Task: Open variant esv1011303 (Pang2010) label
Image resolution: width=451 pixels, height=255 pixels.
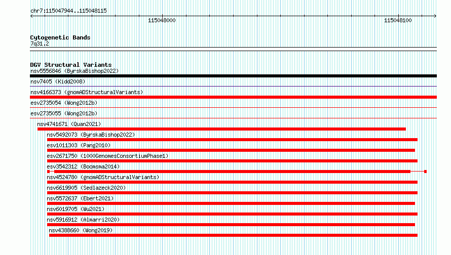Action: (79, 145)
